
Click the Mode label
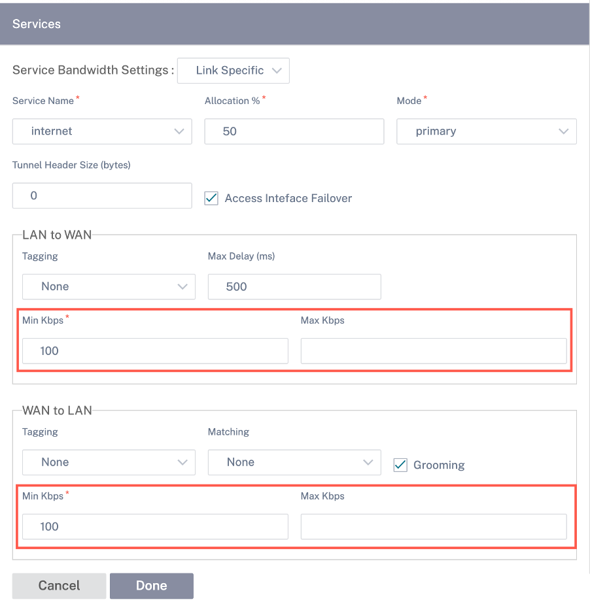click(409, 101)
